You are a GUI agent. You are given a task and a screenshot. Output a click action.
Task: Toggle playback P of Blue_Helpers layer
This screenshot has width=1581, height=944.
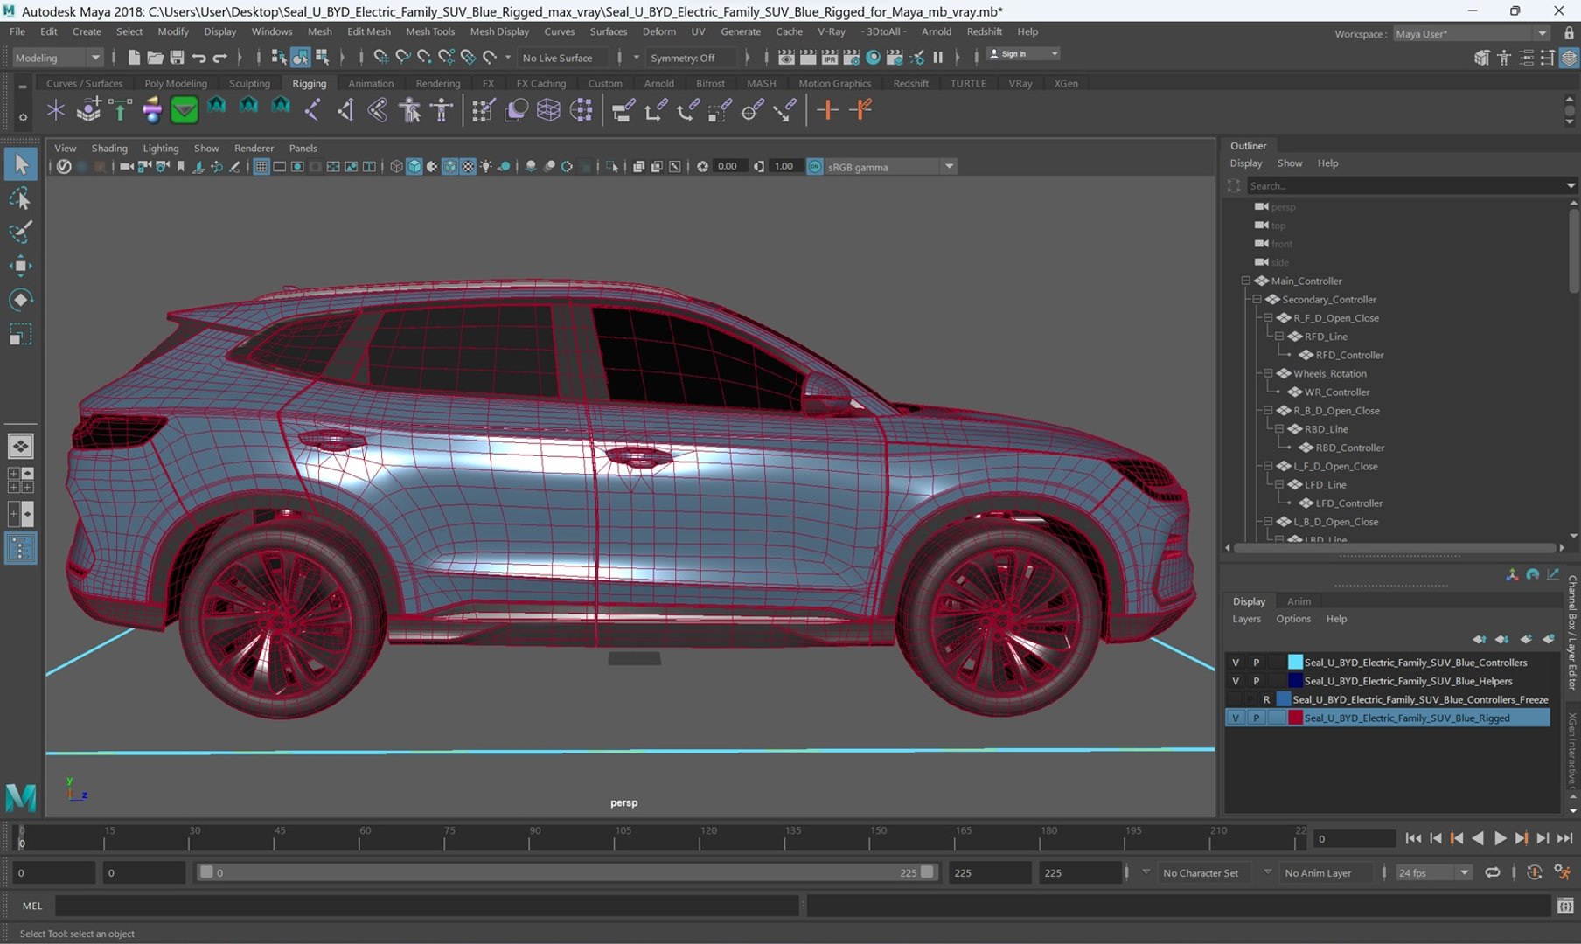tap(1256, 681)
